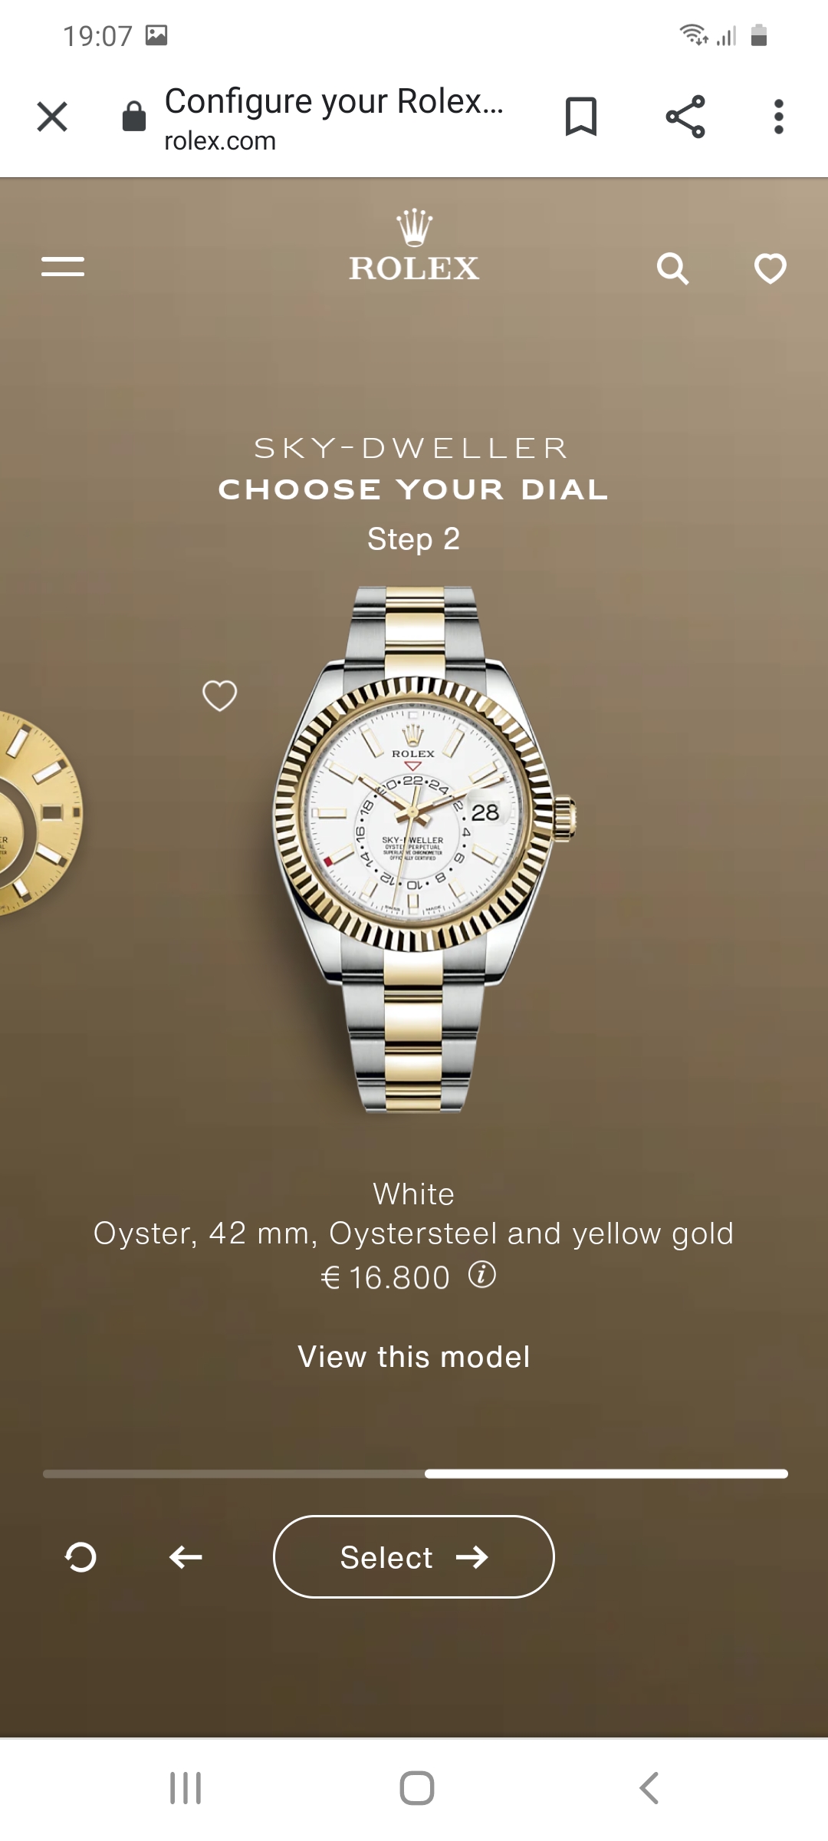
Task: Open View this model link
Action: coord(414,1357)
